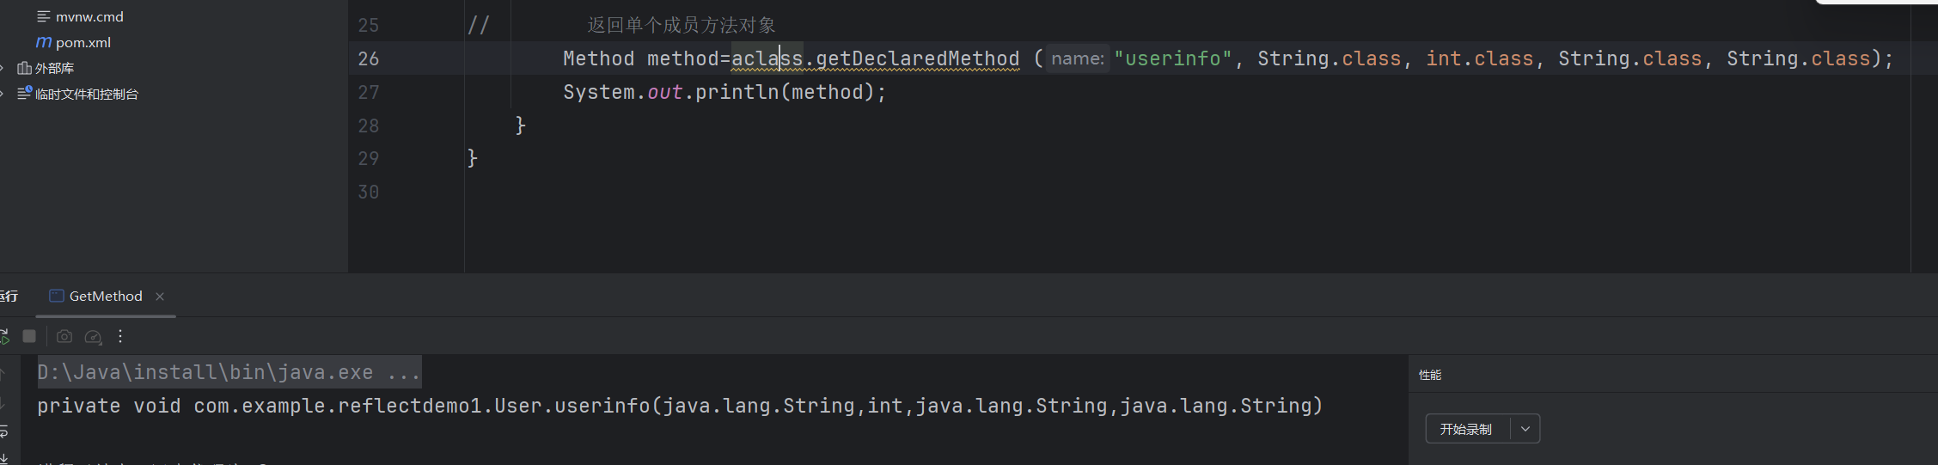Open the profiler speedometer icon
The image size is (1938, 465).
(x=93, y=337)
